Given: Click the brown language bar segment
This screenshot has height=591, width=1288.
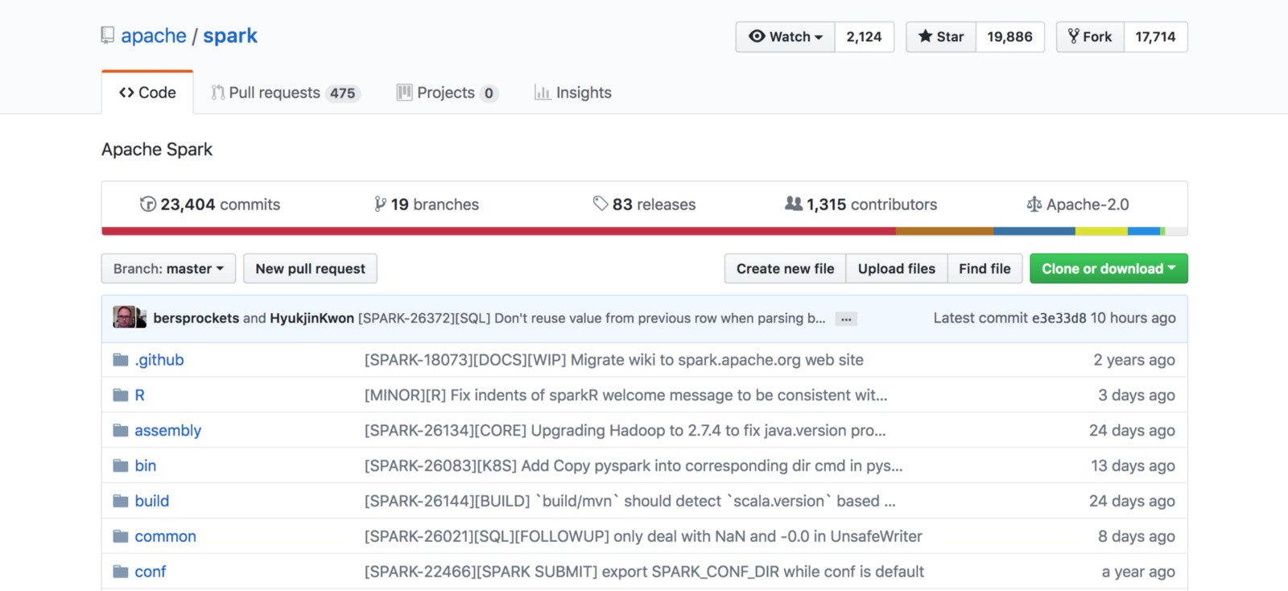Looking at the screenshot, I should (x=945, y=231).
